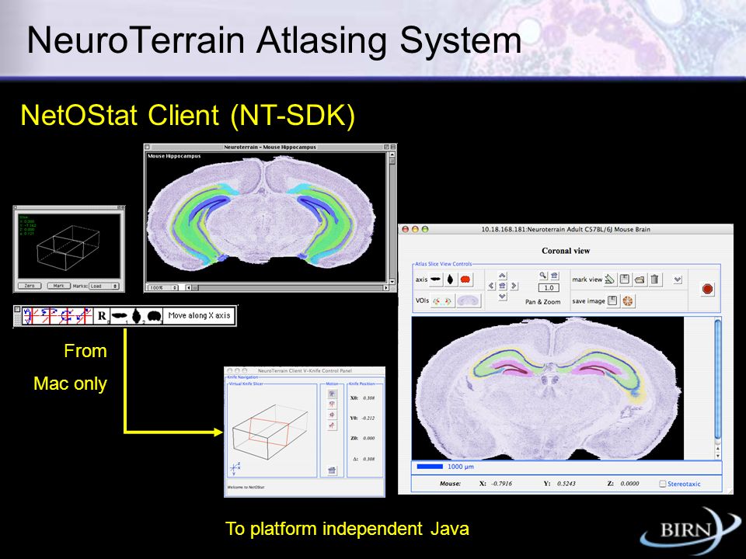Pan view right with the right arrow
746x559 pixels.
pyautogui.click(x=514, y=286)
